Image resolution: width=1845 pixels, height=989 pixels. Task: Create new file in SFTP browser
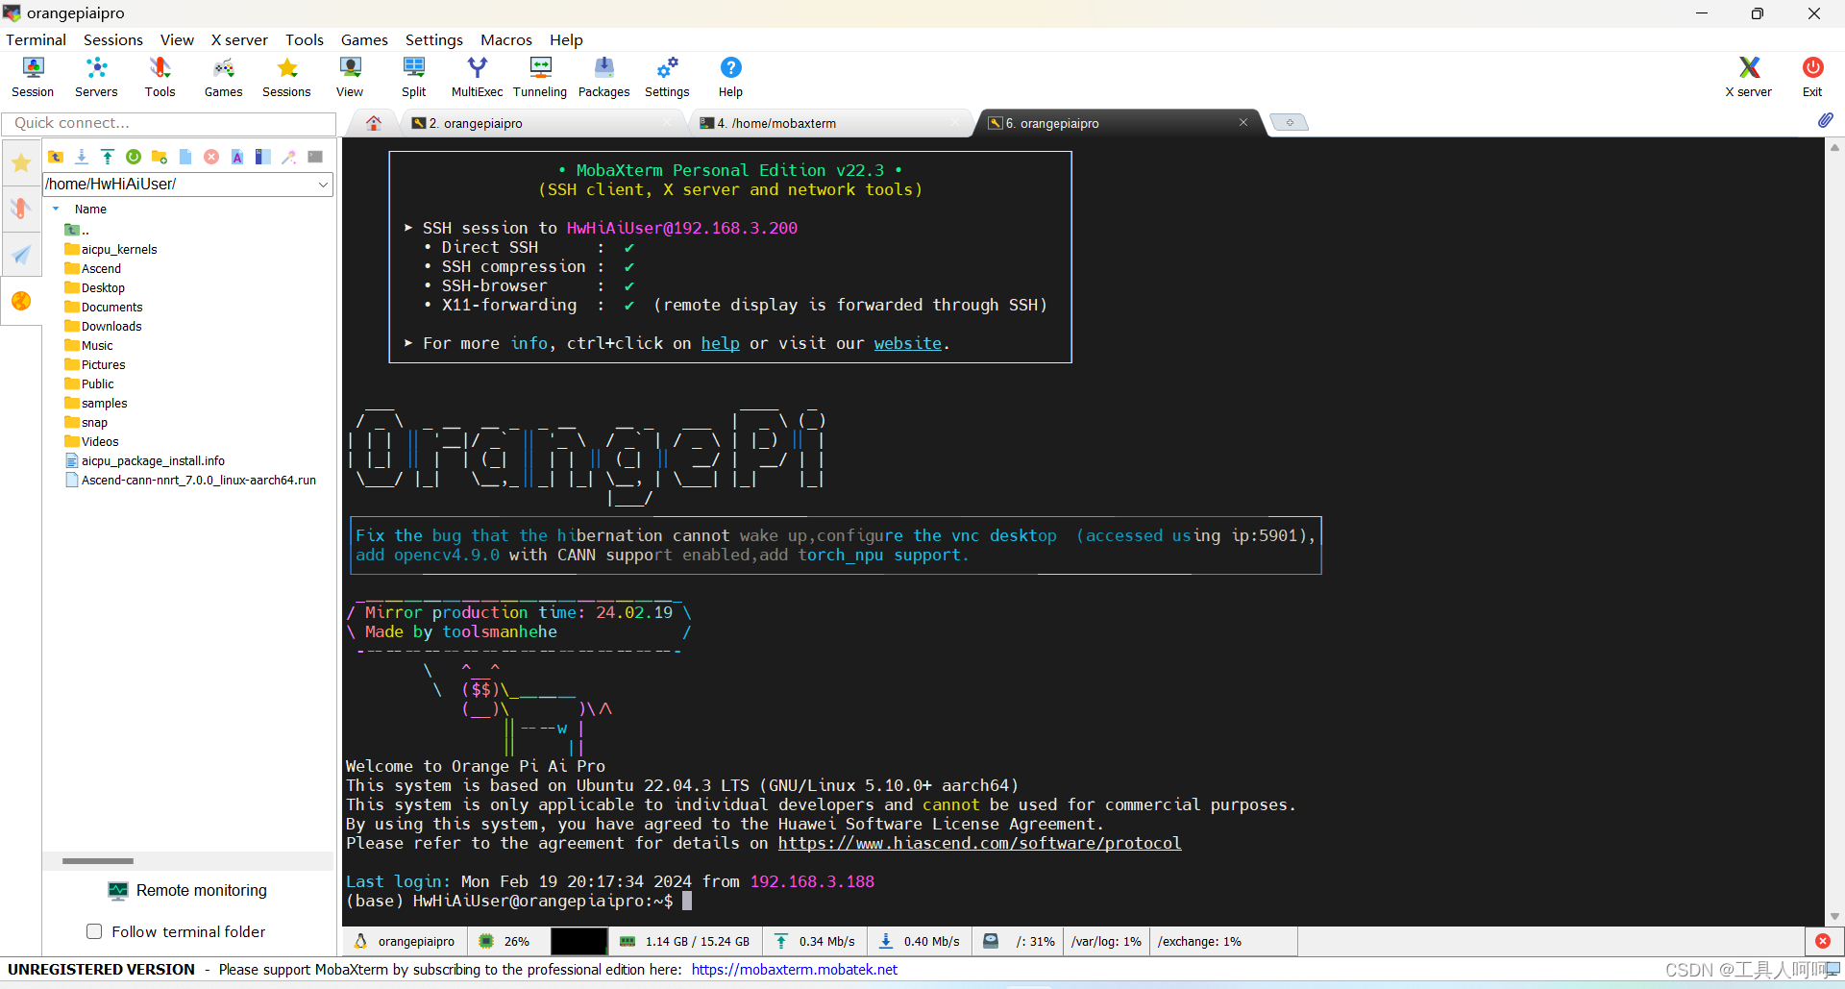185,157
